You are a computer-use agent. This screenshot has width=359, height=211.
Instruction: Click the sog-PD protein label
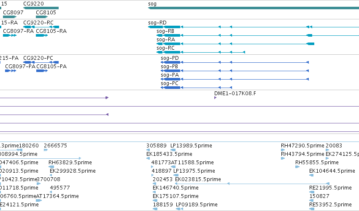click(x=170, y=58)
